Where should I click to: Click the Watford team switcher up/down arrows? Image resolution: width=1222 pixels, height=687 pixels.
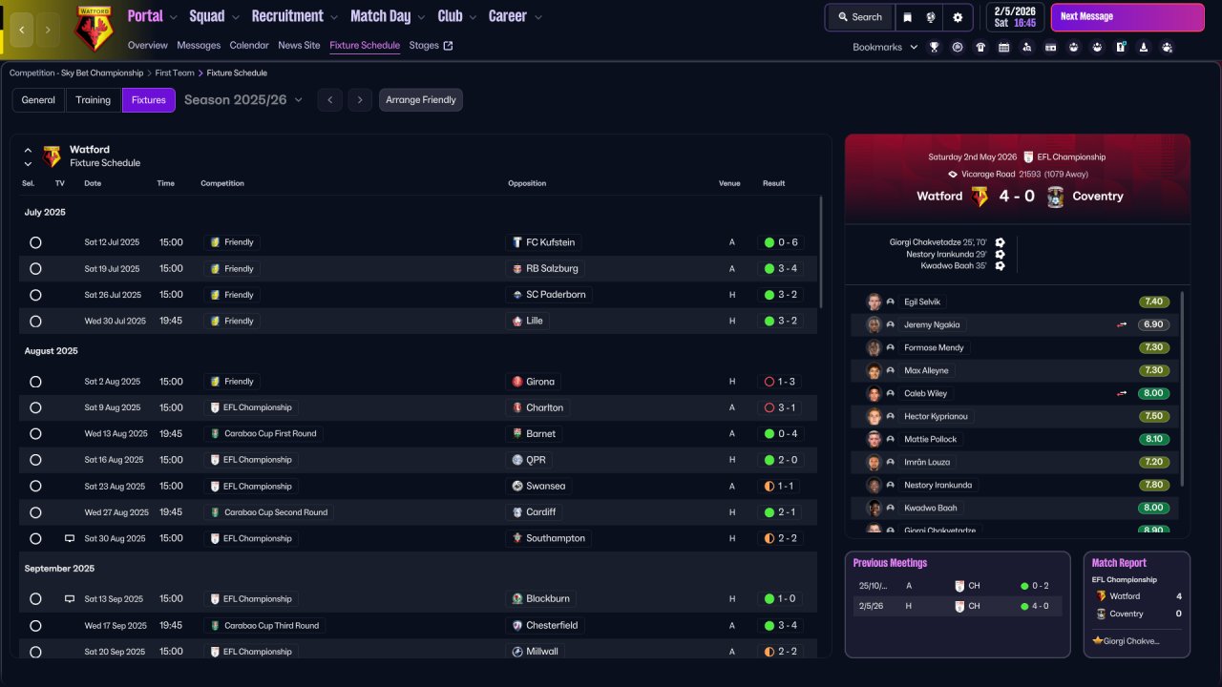[x=28, y=156]
